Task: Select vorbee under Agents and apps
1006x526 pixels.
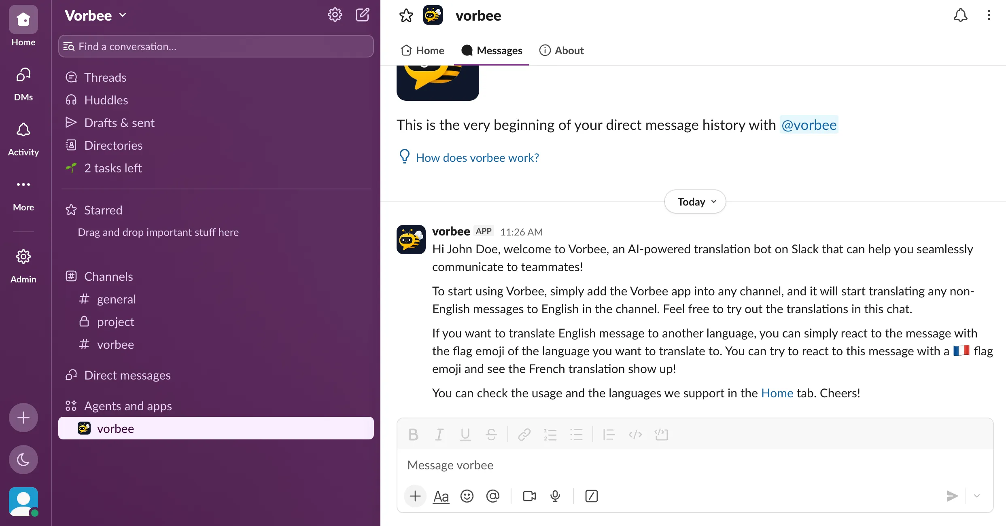Action: (216, 428)
